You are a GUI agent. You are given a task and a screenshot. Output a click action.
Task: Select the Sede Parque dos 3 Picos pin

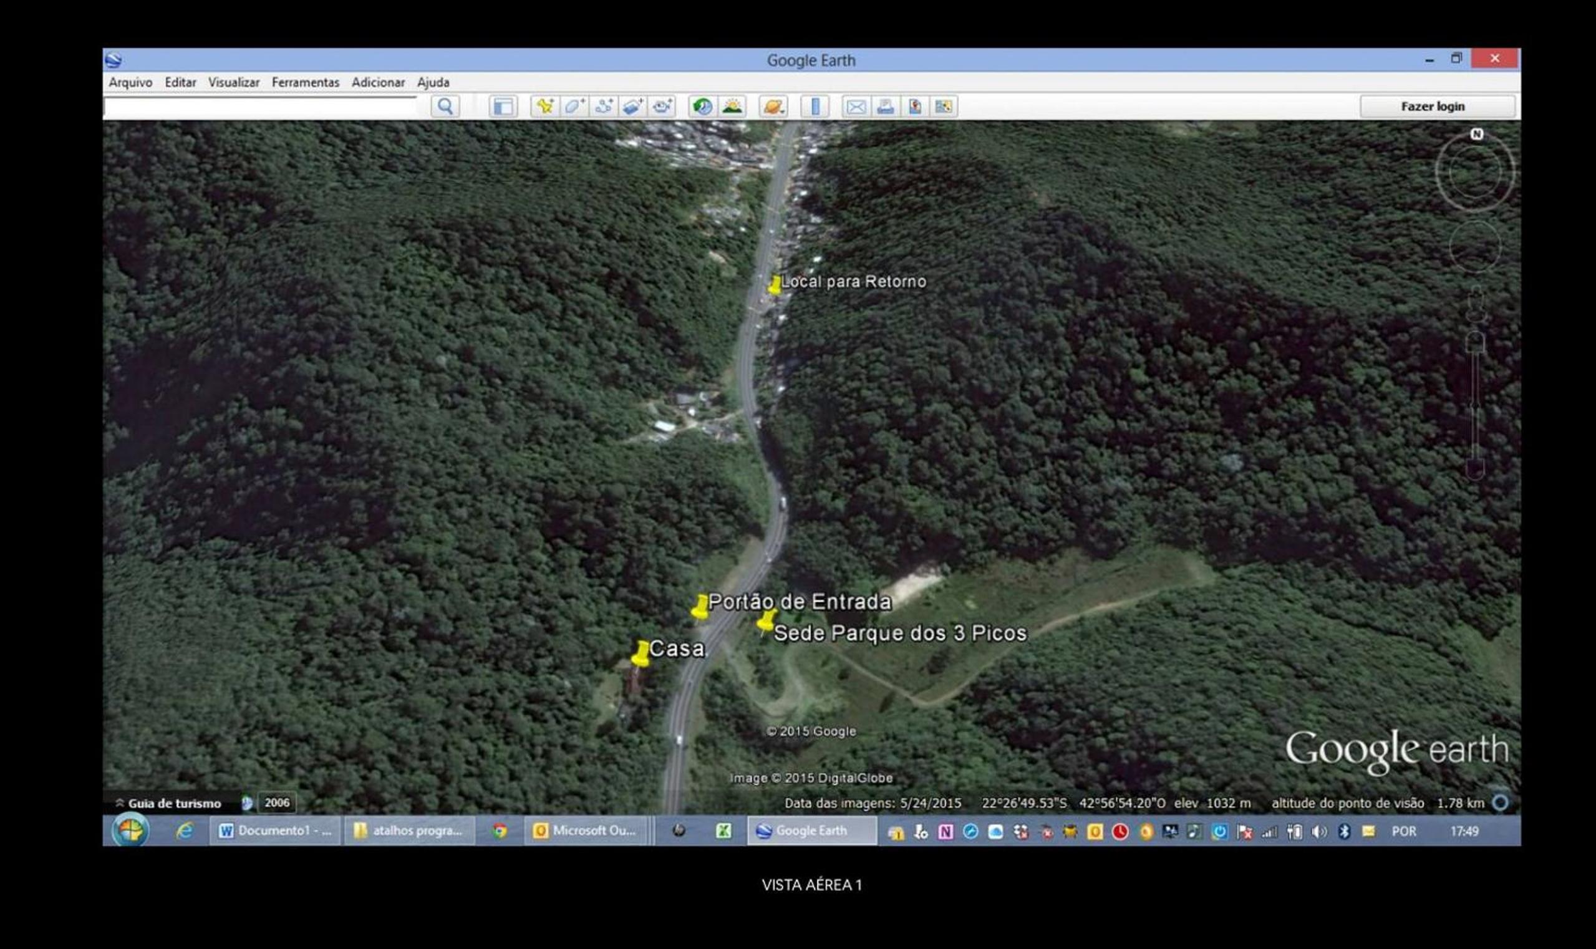coord(766,622)
